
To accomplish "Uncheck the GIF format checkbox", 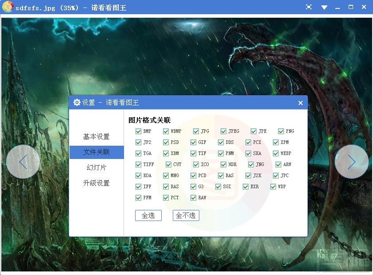I will [193, 142].
